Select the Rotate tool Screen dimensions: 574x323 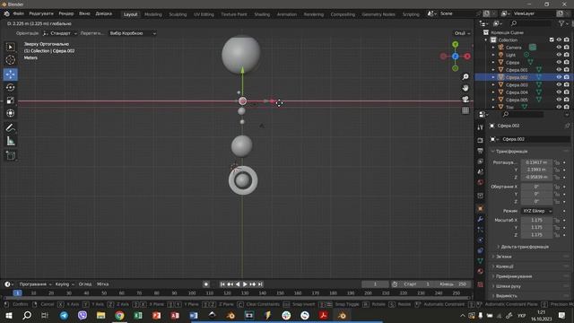[10, 87]
